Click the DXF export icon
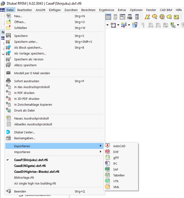This screenshot has width=184, height=198. (108, 152)
